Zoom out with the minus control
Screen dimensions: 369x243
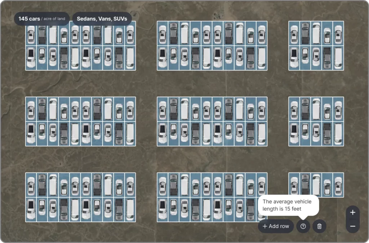(352, 226)
